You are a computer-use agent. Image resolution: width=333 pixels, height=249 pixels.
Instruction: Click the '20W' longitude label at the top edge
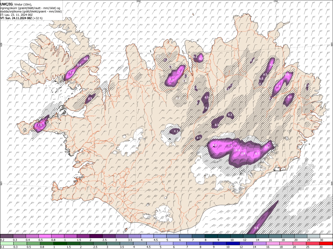138,1
